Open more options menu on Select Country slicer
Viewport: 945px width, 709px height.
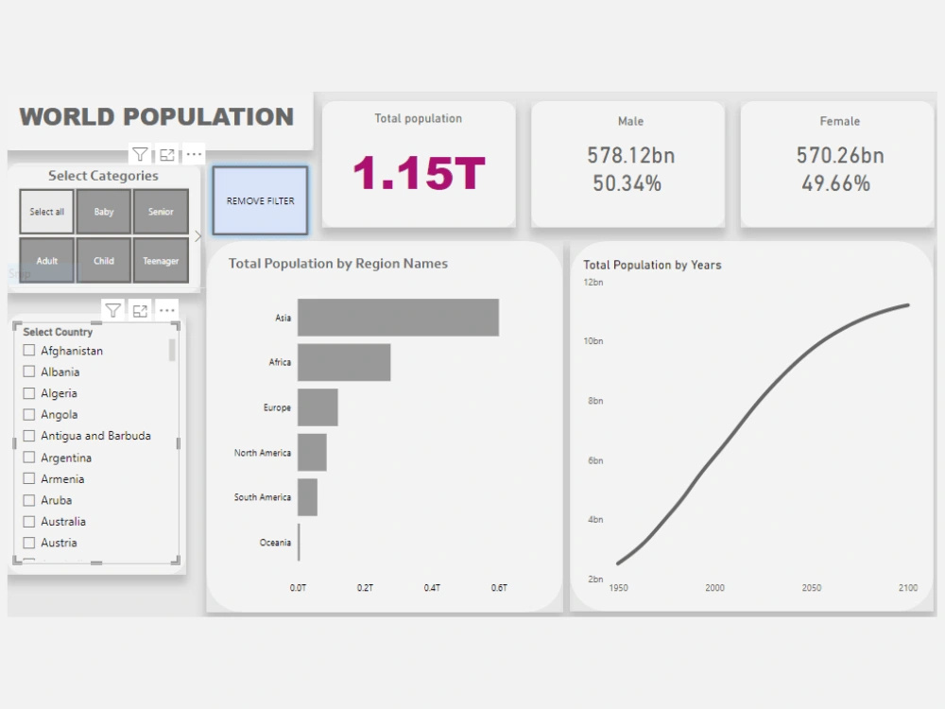coord(167,309)
